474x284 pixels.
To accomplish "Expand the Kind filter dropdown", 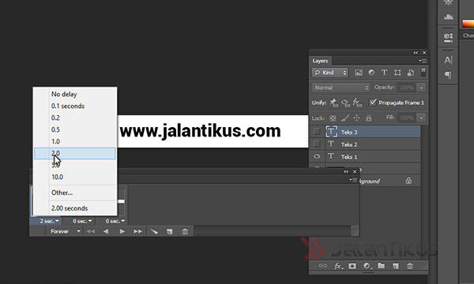I will [x=329, y=73].
